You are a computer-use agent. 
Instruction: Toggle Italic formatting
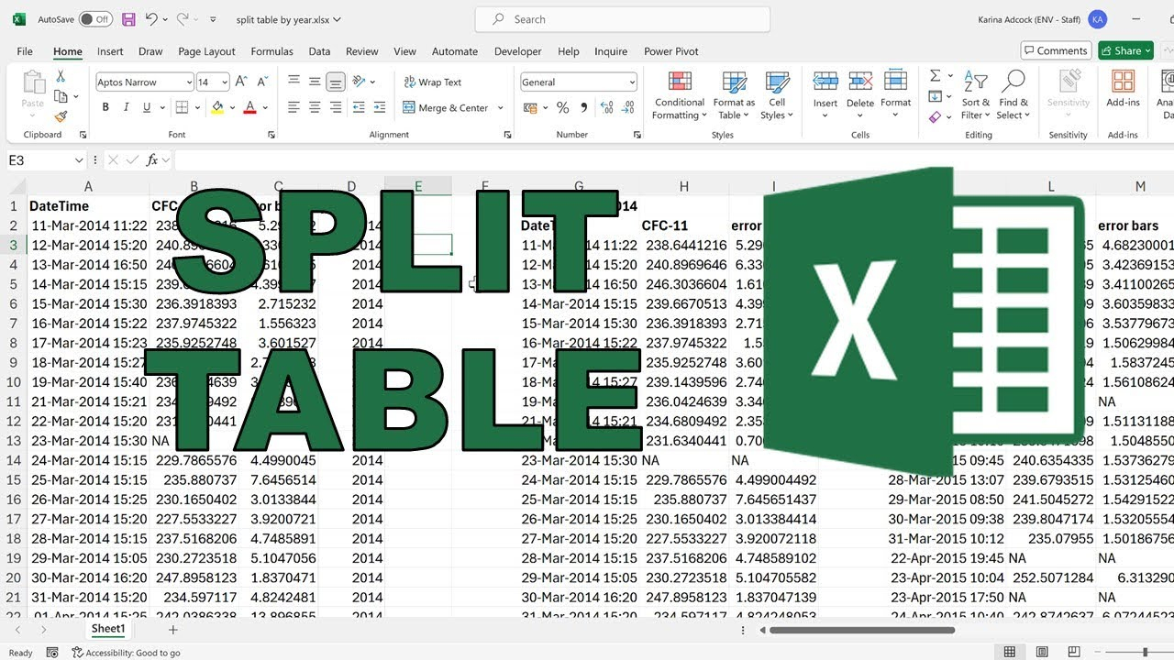pyautogui.click(x=126, y=107)
